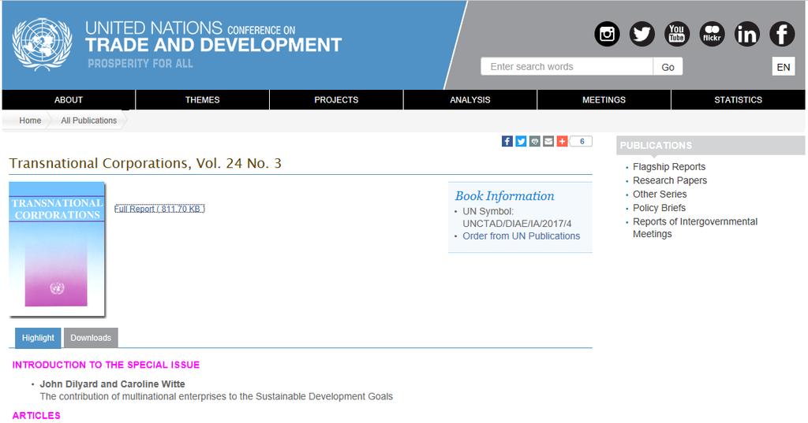Click the ARTICLES heading

pos(36,415)
